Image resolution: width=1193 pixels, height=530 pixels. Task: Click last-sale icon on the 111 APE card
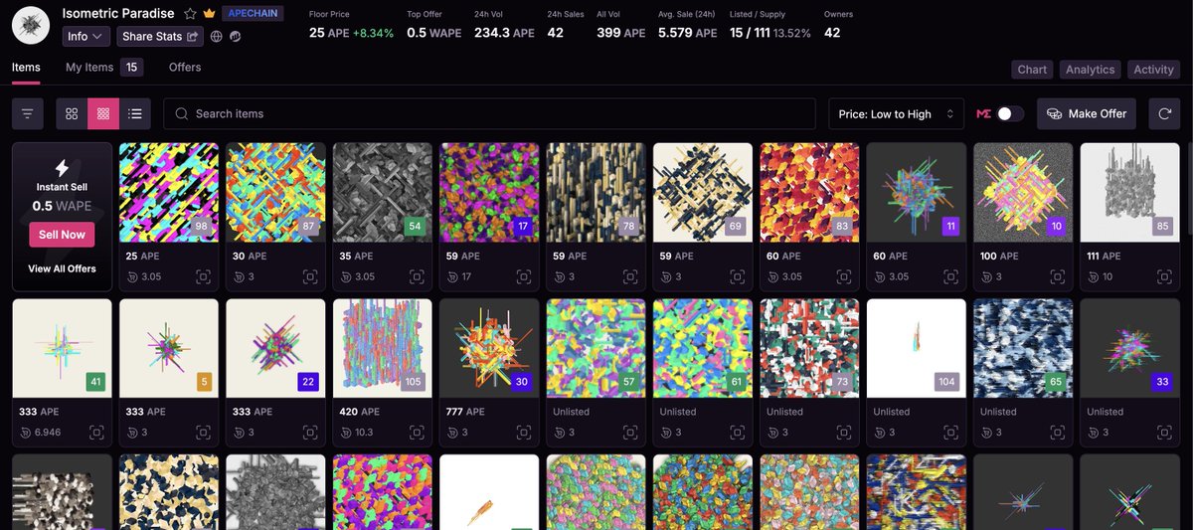click(x=1095, y=276)
